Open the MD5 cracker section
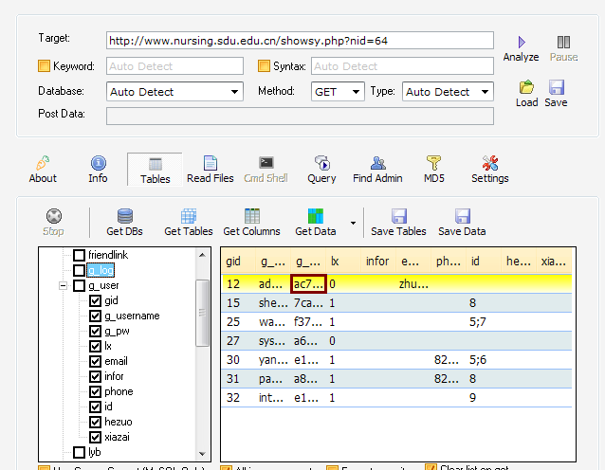The width and height of the screenshot is (605, 470). click(x=433, y=170)
